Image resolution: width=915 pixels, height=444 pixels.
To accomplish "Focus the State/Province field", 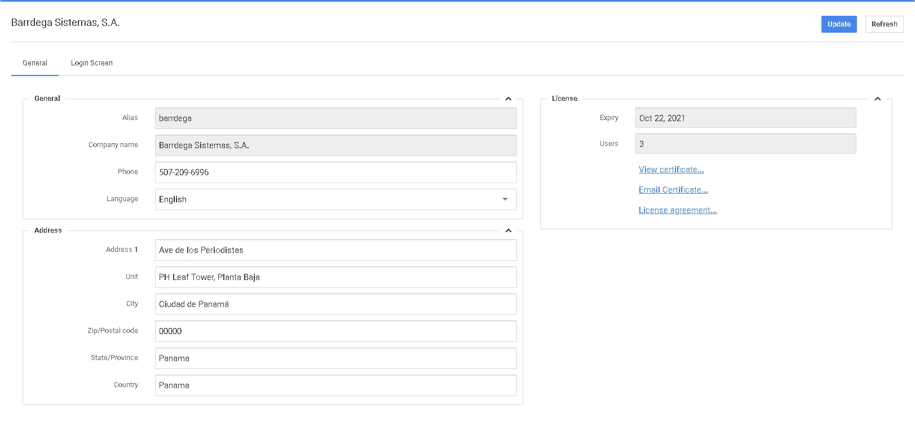I will 335,358.
